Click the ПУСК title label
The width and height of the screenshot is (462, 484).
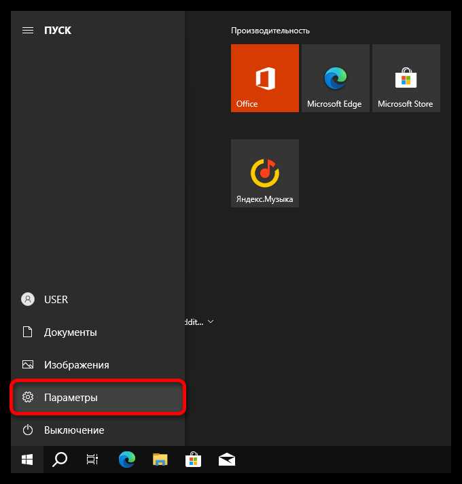(x=58, y=30)
